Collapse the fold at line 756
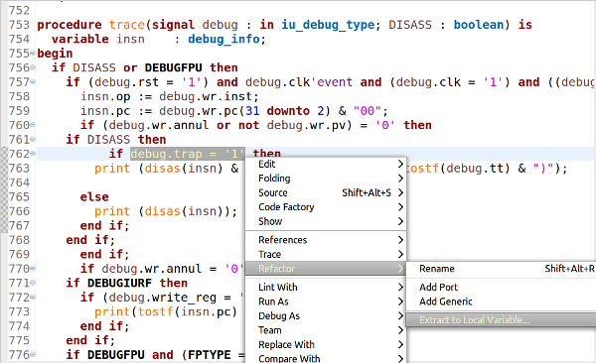Screen dimensions: 596x363 click(33, 67)
